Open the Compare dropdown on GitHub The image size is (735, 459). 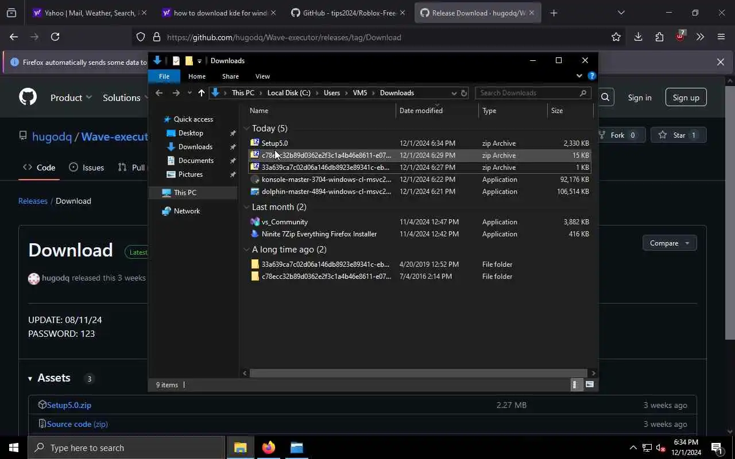(x=670, y=243)
